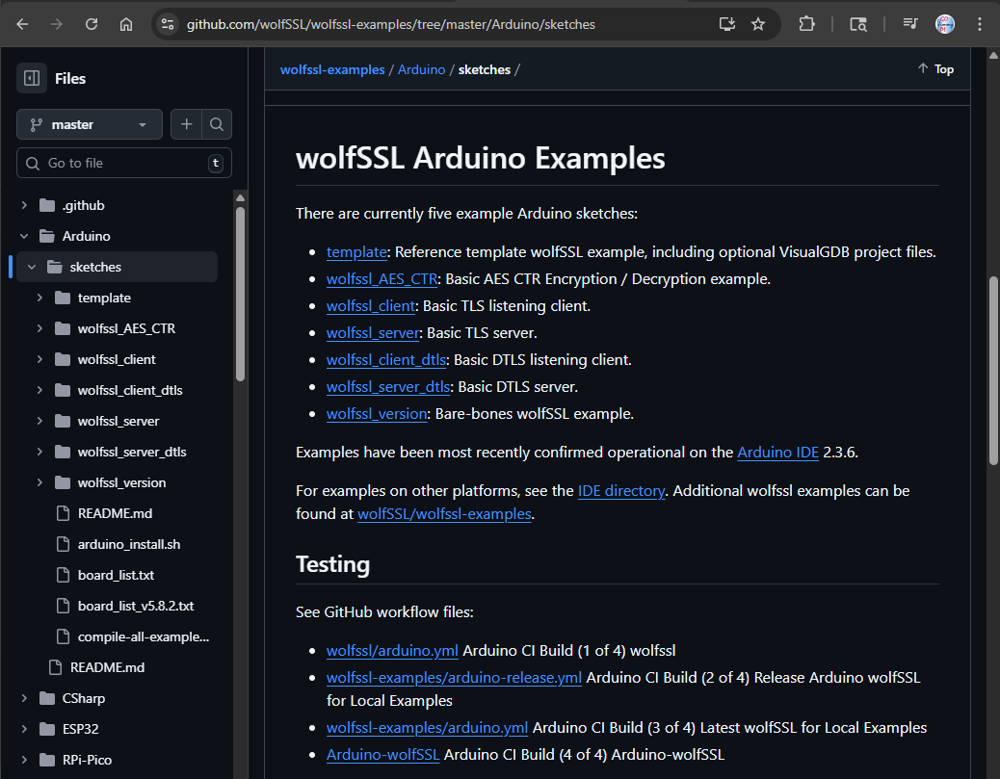Open README.md inside sketches folder

click(115, 513)
